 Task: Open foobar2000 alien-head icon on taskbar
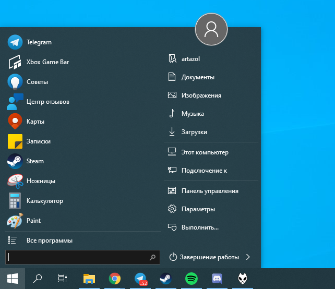point(243,279)
